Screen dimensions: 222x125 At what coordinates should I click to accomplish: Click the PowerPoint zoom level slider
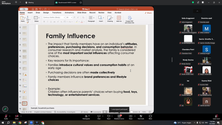coord(131,112)
